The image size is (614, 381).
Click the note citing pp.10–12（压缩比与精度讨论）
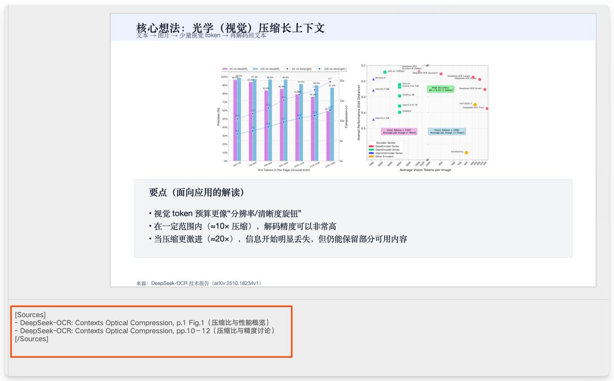click(x=145, y=331)
